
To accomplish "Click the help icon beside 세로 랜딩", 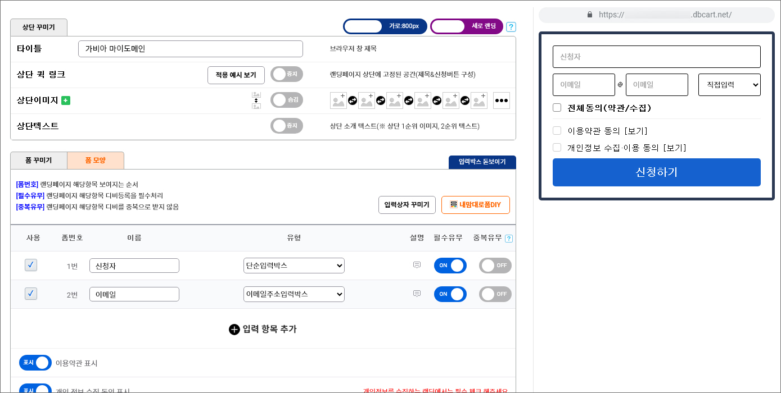I will point(511,27).
